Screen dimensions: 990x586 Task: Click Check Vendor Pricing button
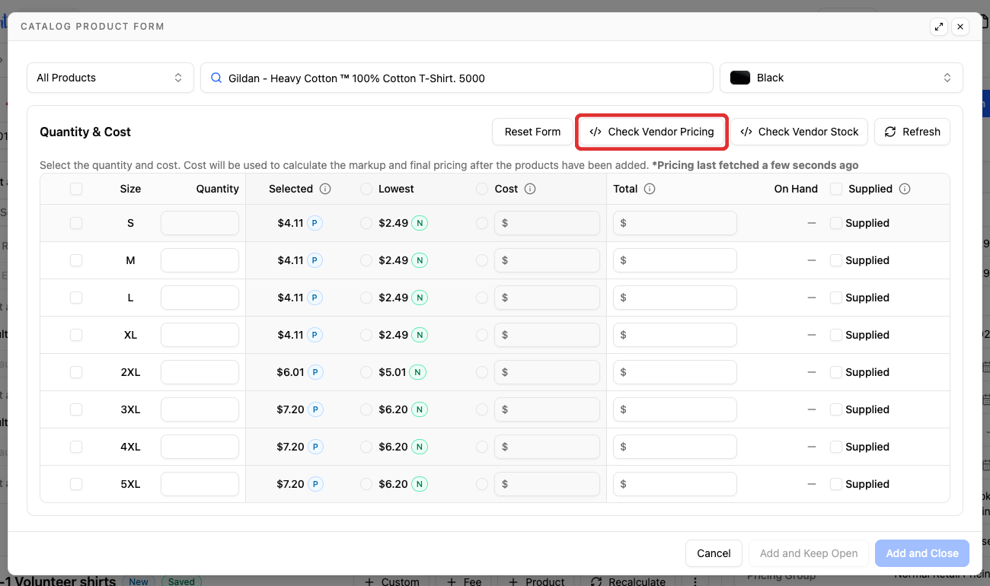click(652, 132)
